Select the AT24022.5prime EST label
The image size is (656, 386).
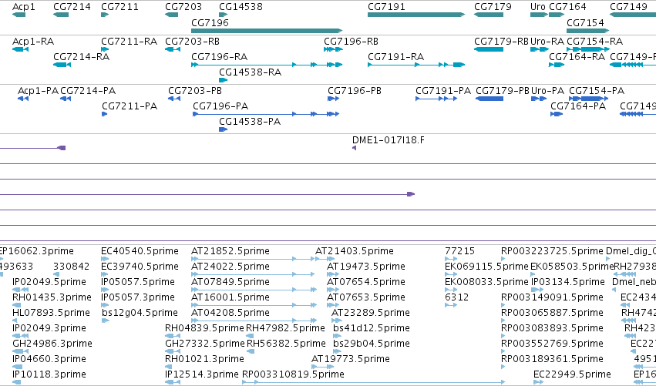230,267
